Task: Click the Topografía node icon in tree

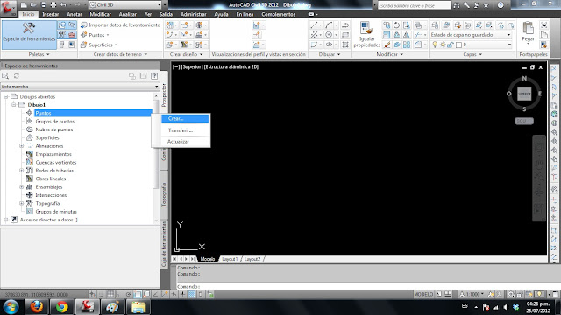Action: pyautogui.click(x=30, y=203)
